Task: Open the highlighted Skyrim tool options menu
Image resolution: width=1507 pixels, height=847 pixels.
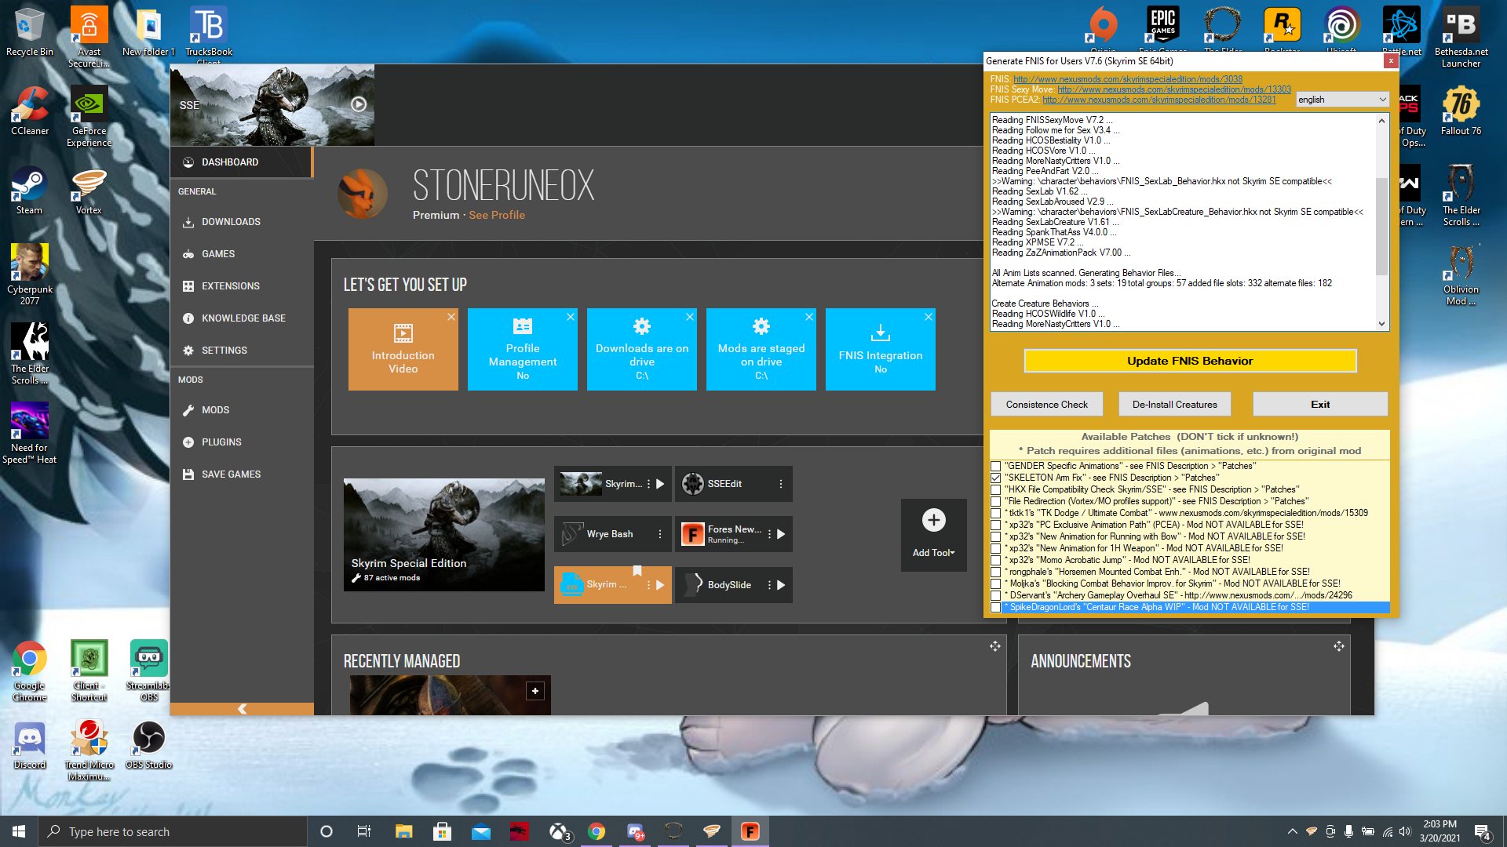Action: click(x=648, y=585)
